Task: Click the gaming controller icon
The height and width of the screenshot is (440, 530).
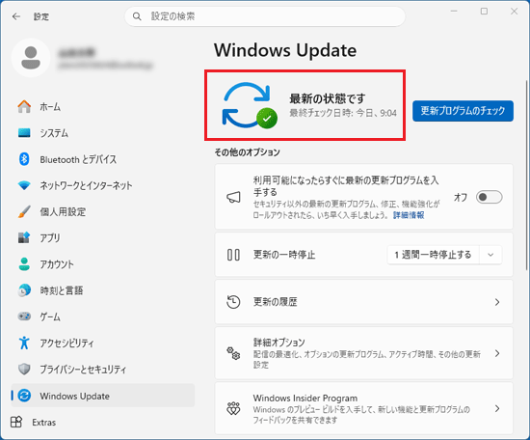Action: coord(24,316)
